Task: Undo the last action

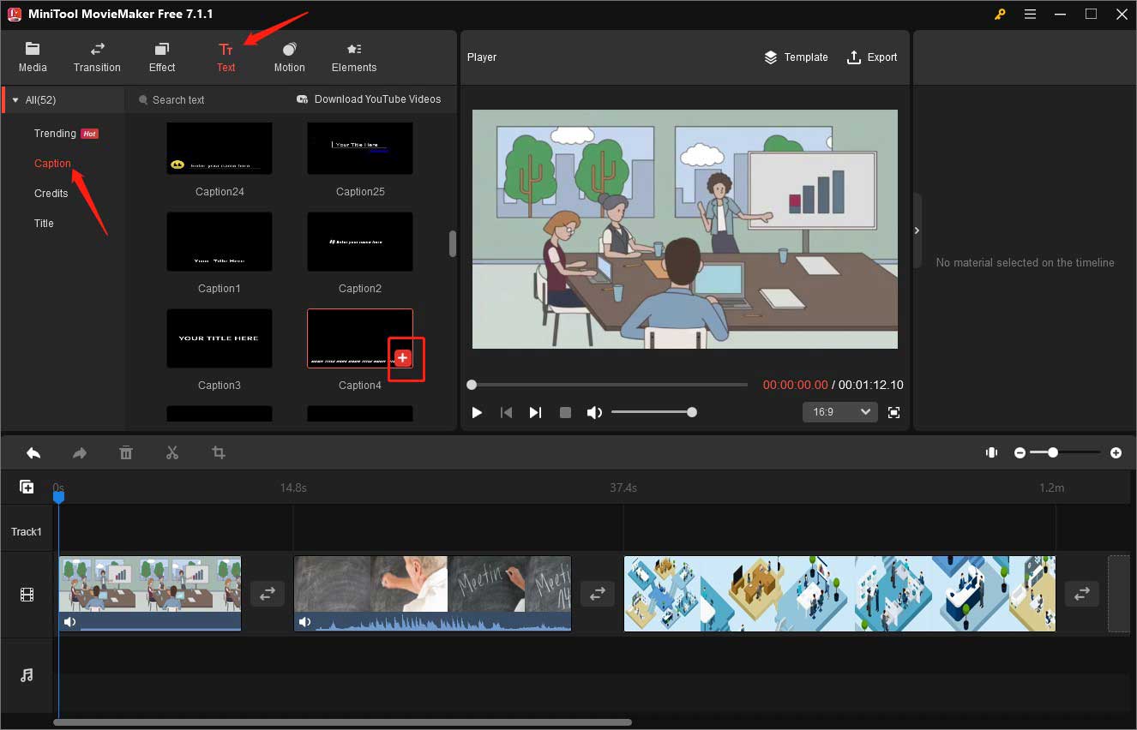Action: coord(33,452)
